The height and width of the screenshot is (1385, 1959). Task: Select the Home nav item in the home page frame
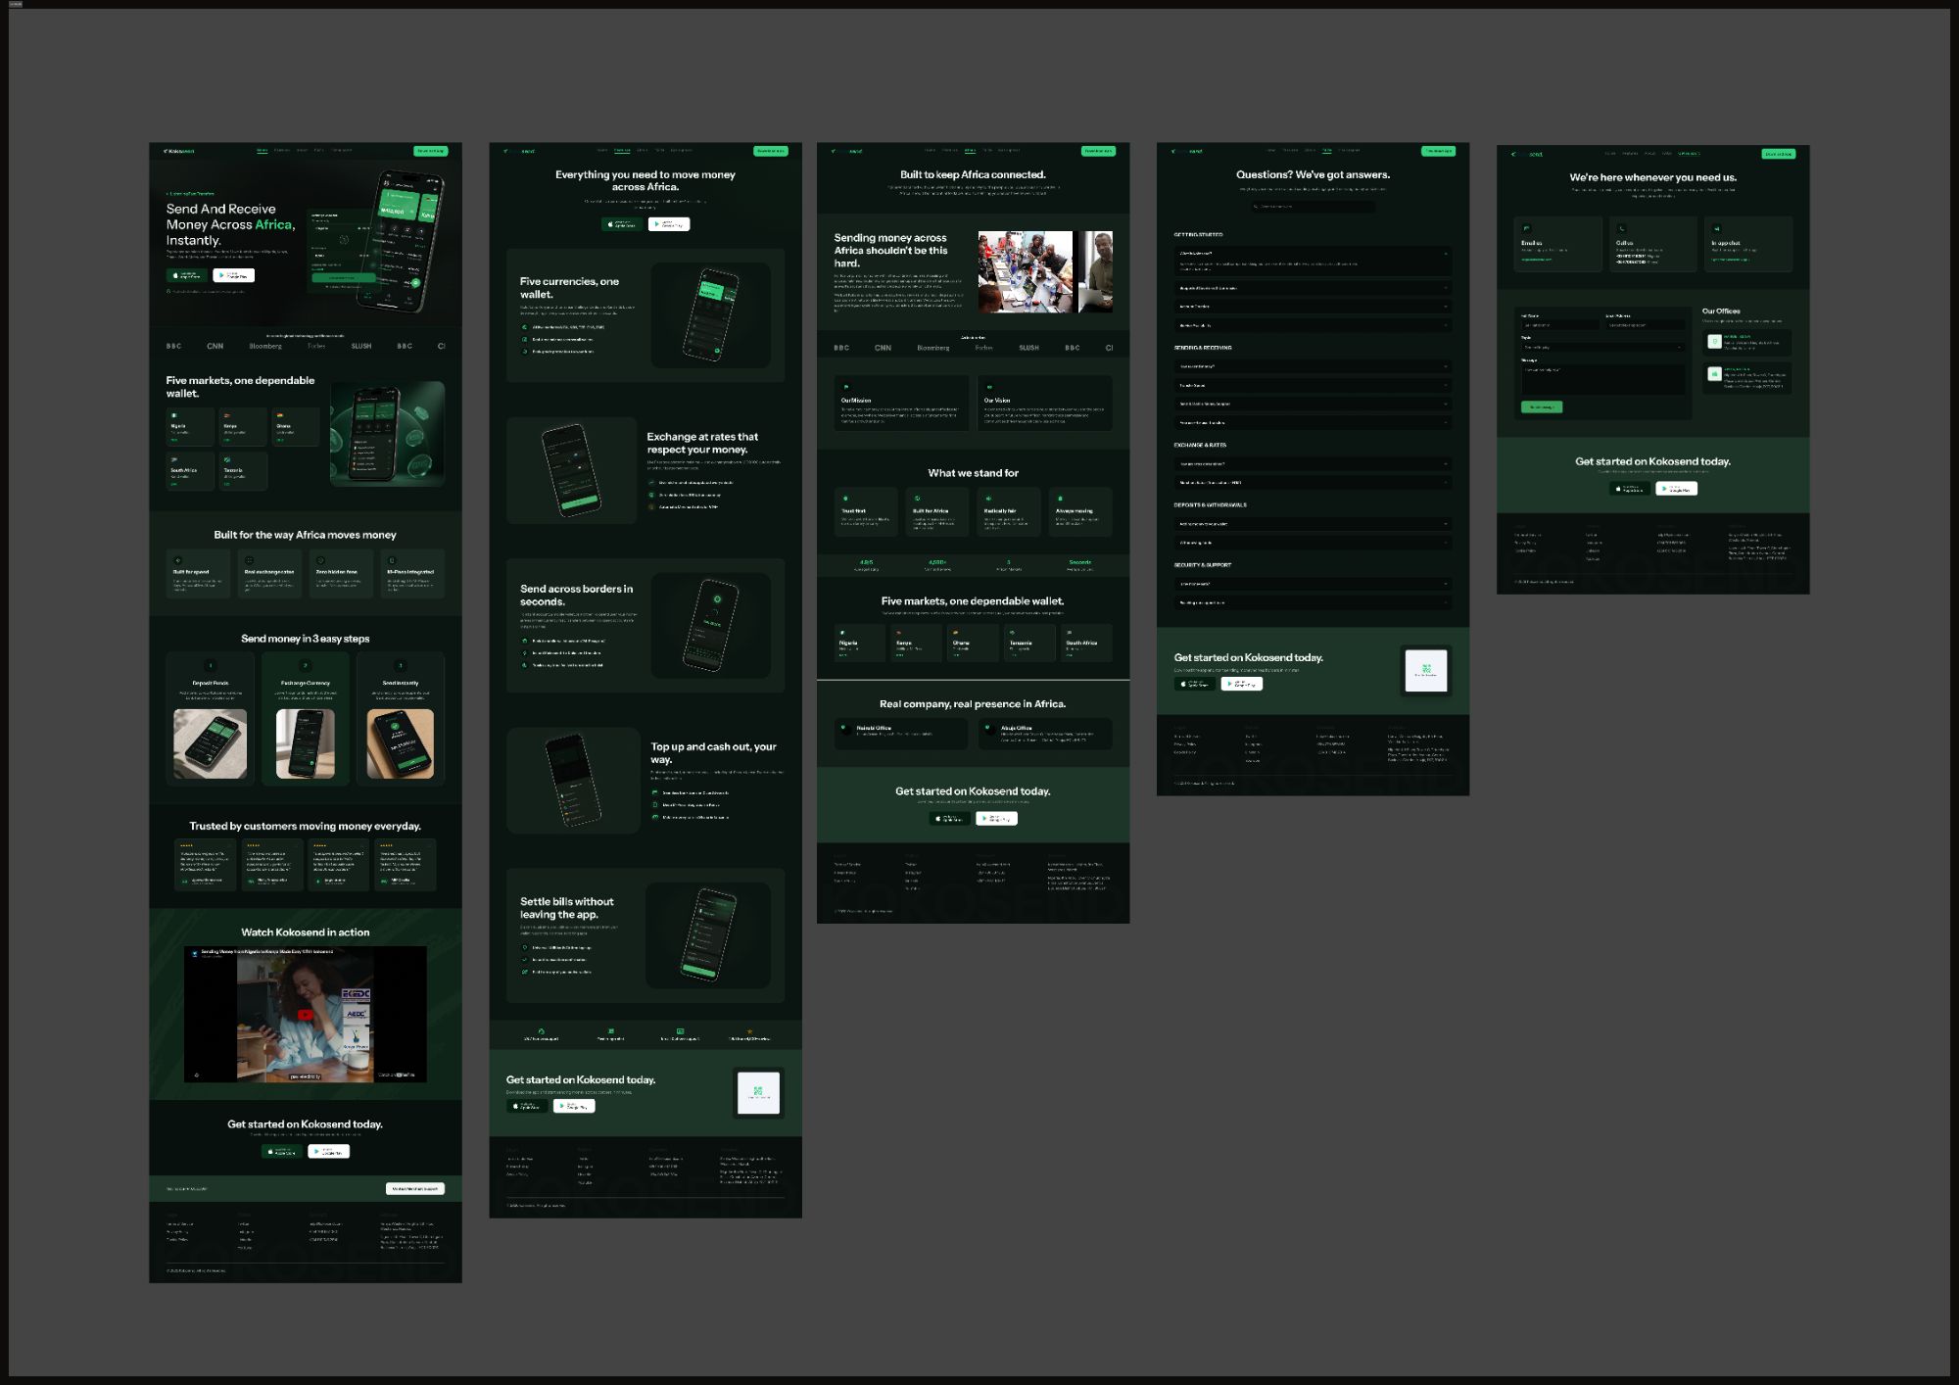(x=263, y=151)
